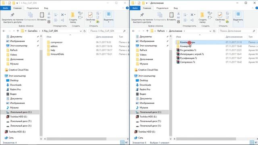Image resolution: width=258 pixels, height=145 pixels.
Task: Click Help question mark in left window
Action: point(127,8)
